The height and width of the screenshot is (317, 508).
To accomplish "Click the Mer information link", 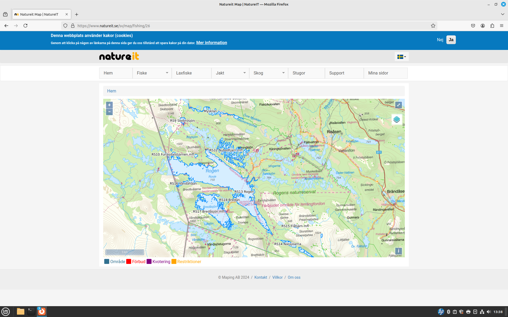I will 211,43.
